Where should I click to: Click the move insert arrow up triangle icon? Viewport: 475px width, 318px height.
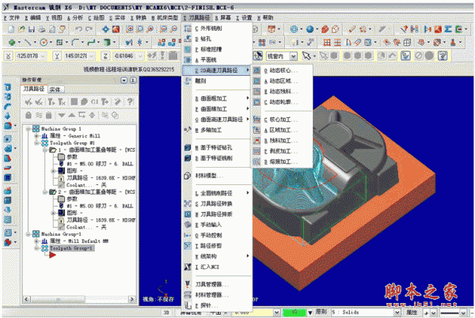coord(71,115)
